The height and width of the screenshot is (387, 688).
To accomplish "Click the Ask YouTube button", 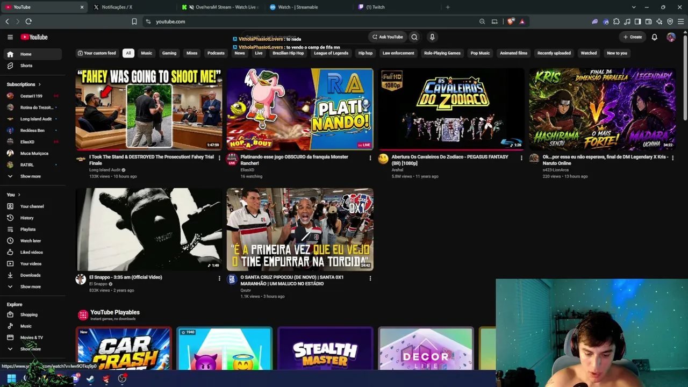I will (387, 37).
